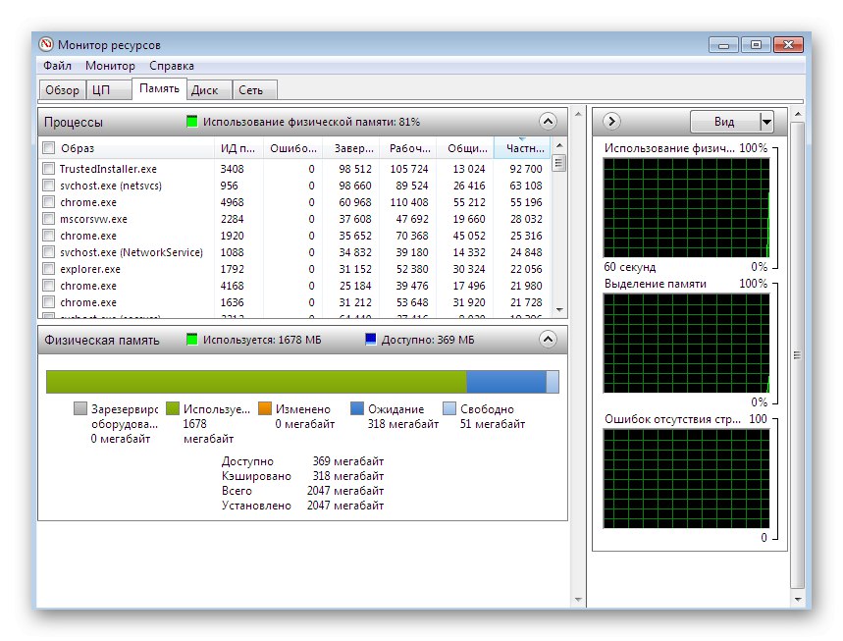Open the Монитор menu

[110, 66]
